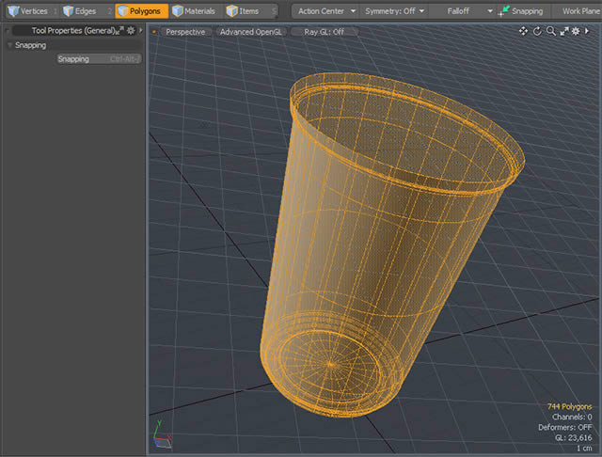Click the '1 cm' grid size text

coord(584,448)
